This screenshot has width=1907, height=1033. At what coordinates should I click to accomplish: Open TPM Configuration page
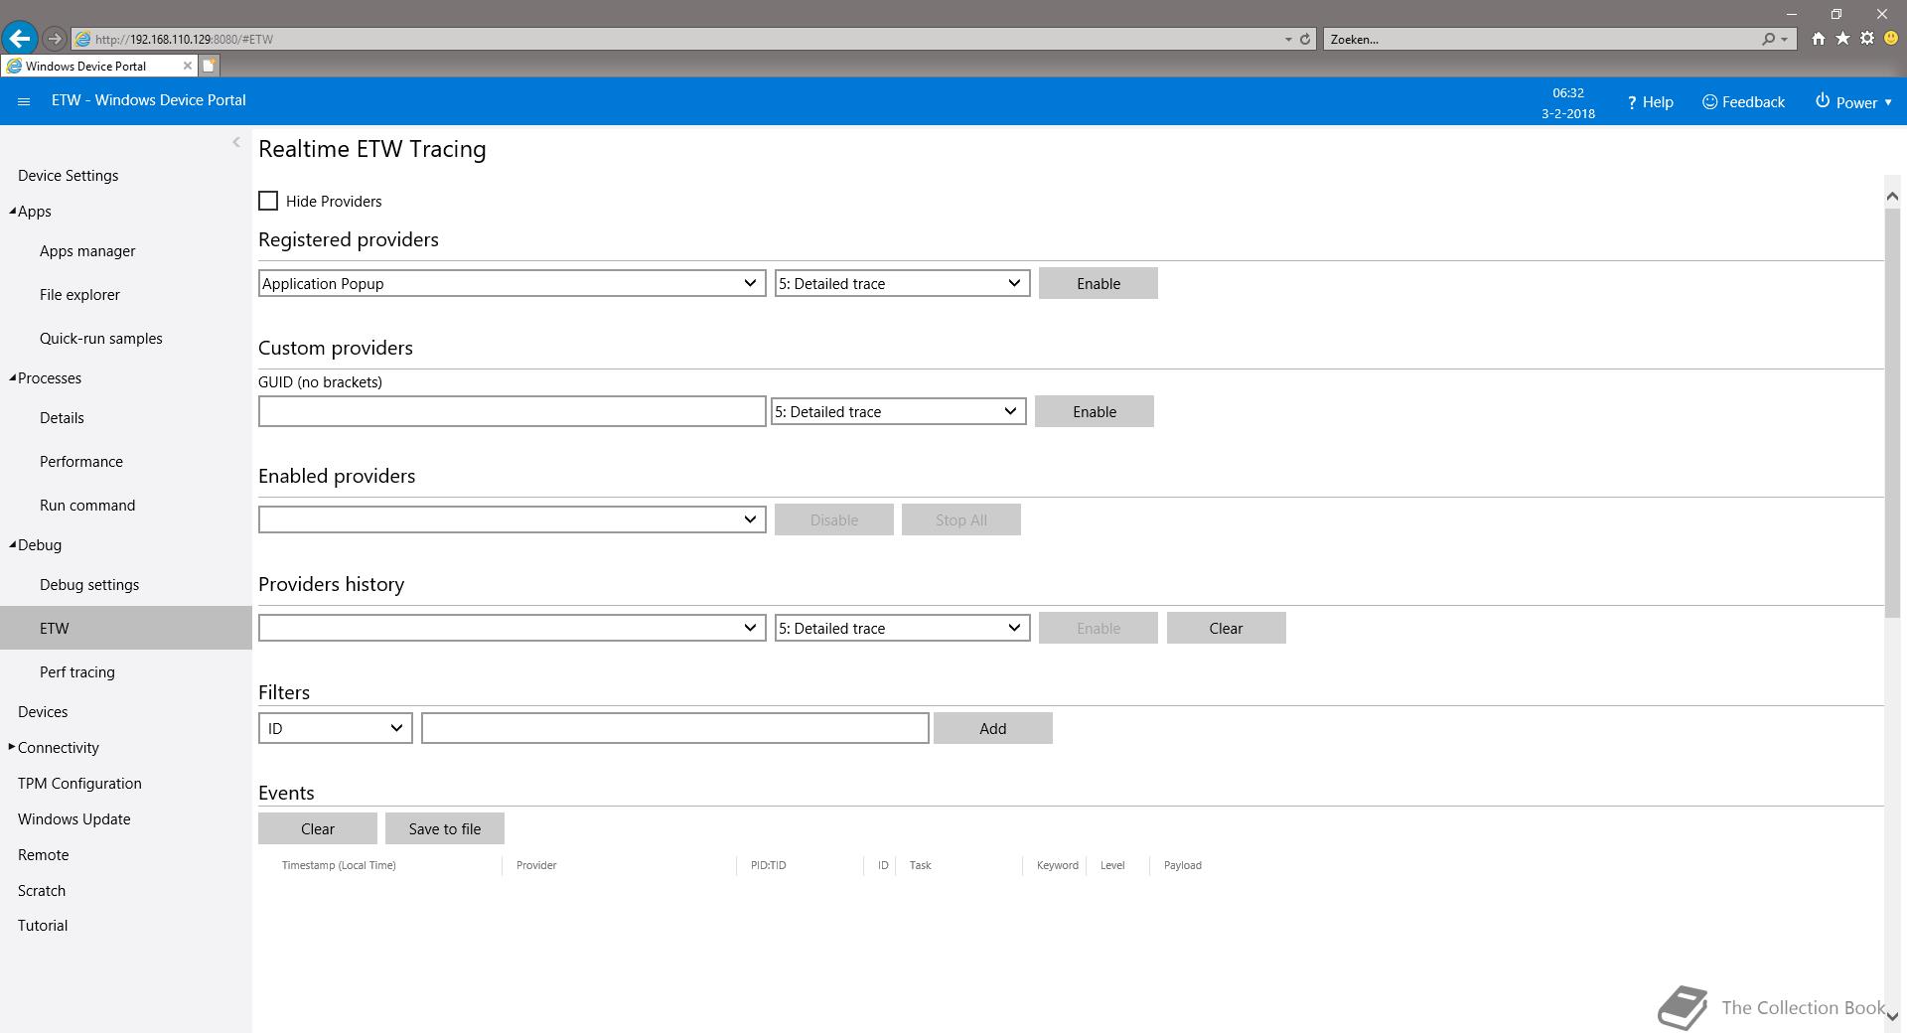(x=79, y=784)
